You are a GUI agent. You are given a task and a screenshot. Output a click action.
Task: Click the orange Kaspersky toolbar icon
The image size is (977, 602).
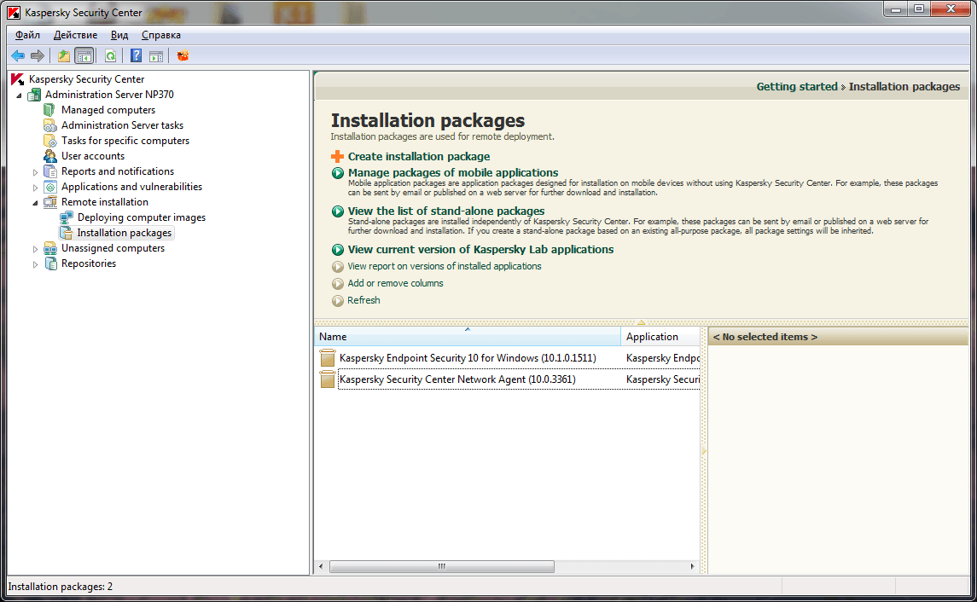(x=183, y=56)
